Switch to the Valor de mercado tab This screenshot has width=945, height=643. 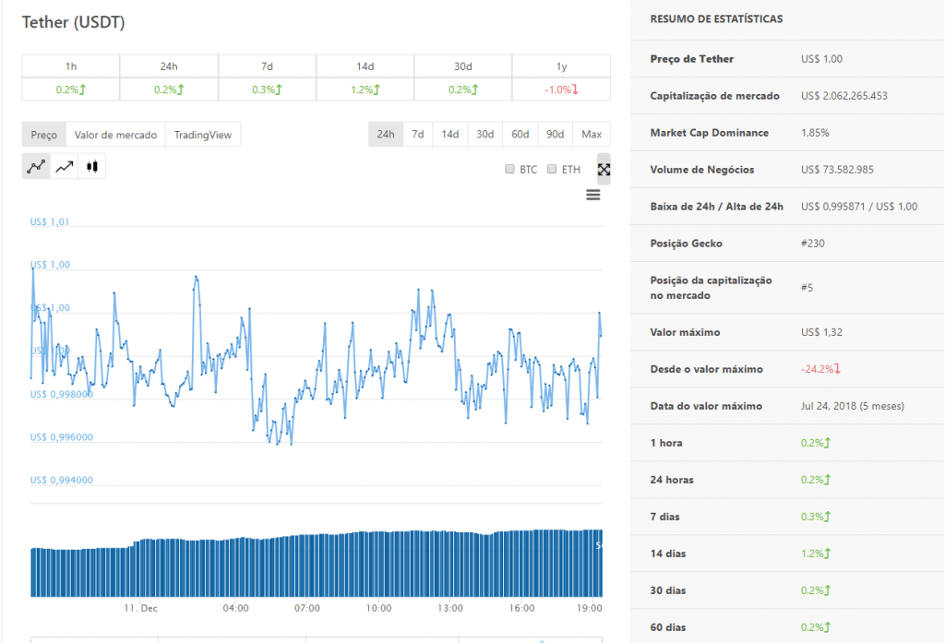click(115, 135)
